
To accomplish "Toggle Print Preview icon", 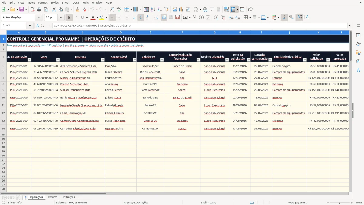I will [x=46, y=9].
